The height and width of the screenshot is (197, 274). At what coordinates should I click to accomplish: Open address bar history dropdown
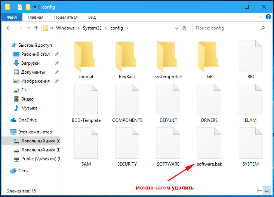(x=177, y=28)
